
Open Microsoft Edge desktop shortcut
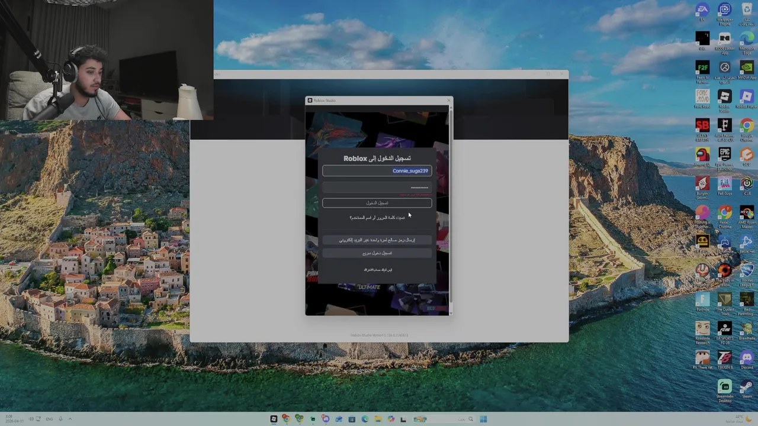click(x=747, y=43)
